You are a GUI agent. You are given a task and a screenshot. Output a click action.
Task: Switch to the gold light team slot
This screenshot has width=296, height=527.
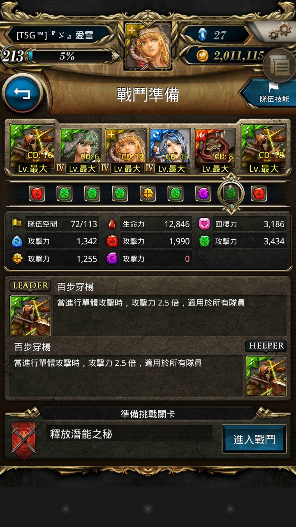point(148,194)
